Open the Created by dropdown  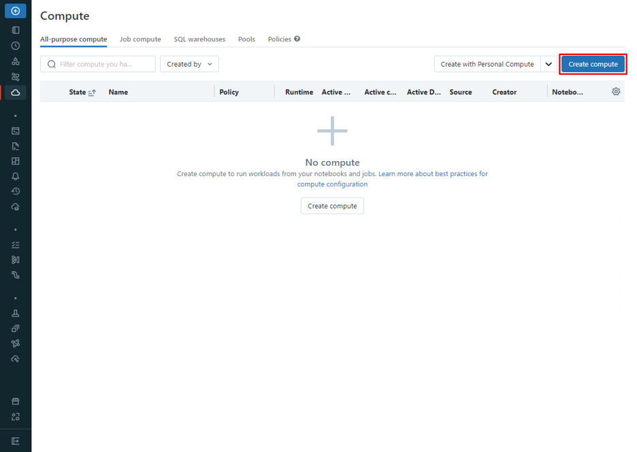click(x=189, y=64)
